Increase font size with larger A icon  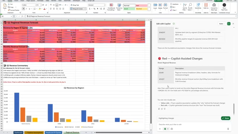click(x=43, y=5)
